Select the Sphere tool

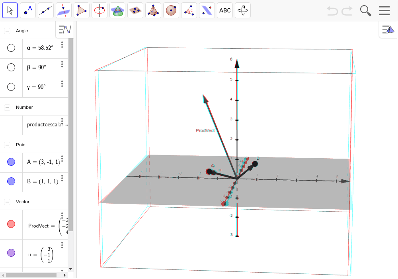point(171,10)
